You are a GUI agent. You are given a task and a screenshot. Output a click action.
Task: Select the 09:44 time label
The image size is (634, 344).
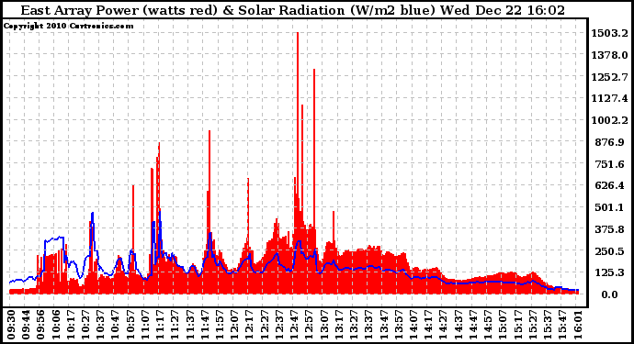coord(27,325)
